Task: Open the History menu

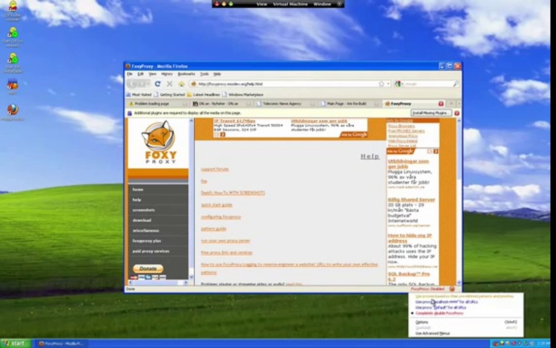Action: coord(167,74)
